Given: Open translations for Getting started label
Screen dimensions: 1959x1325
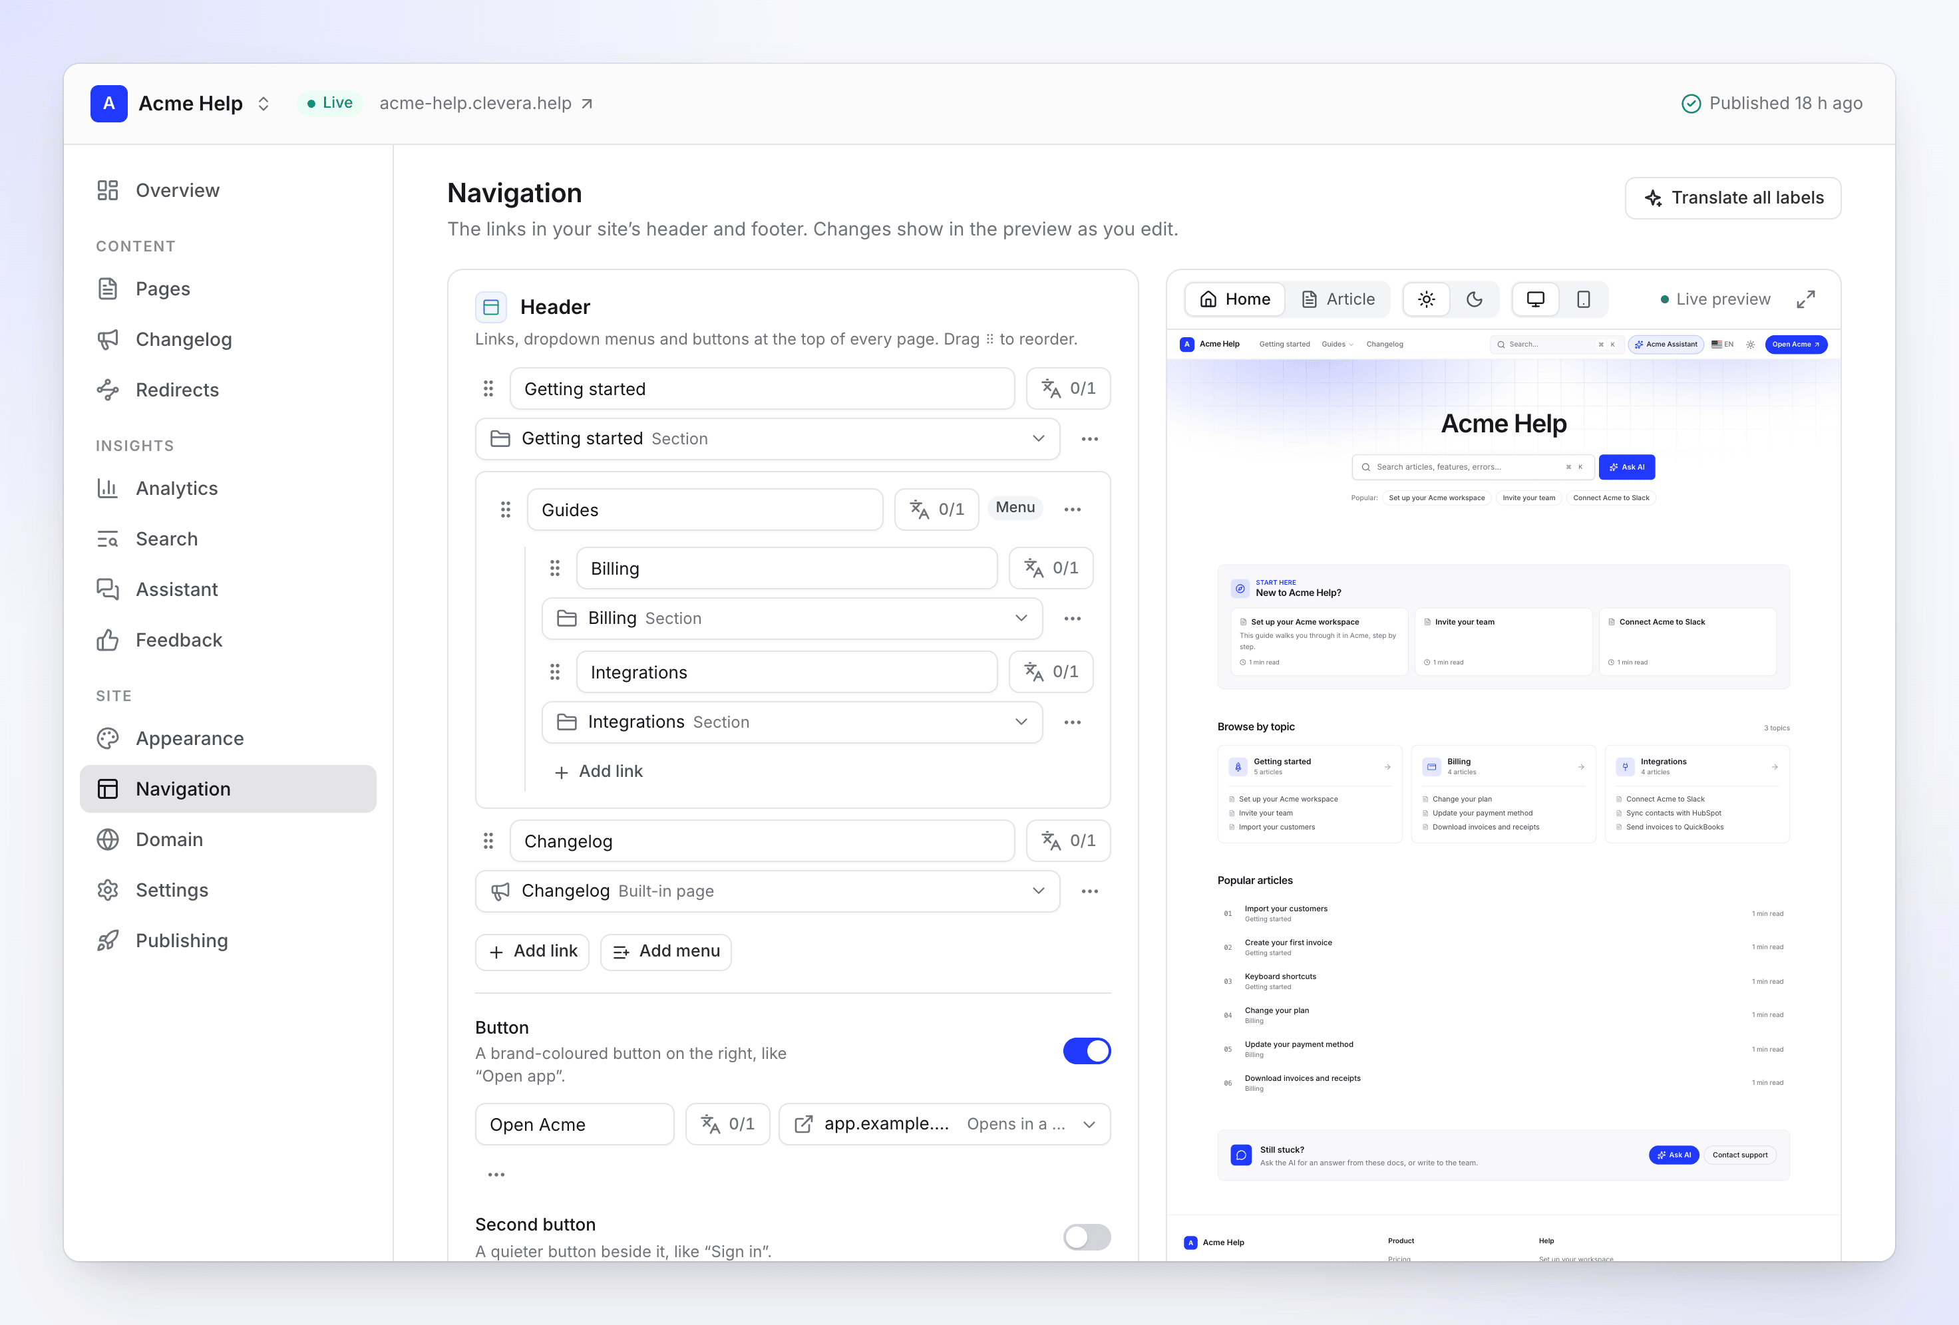Looking at the screenshot, I should 1068,388.
